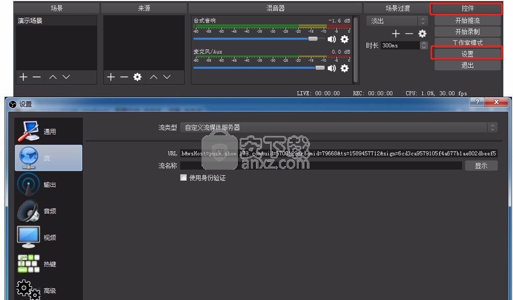The height and width of the screenshot is (300, 513).
Task: Expand the 流类型 dropdown
Action: tap(338, 127)
